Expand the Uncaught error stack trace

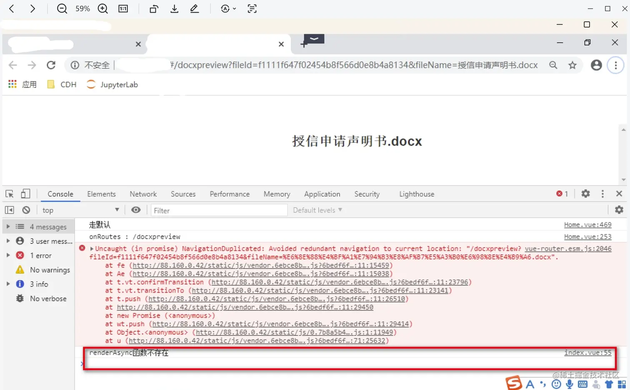pos(92,248)
